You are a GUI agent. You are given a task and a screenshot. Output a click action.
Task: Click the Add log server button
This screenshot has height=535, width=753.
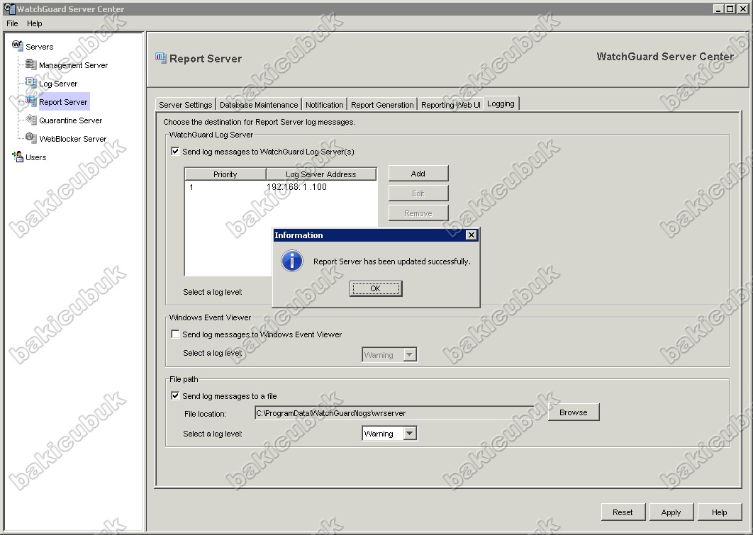coord(418,174)
